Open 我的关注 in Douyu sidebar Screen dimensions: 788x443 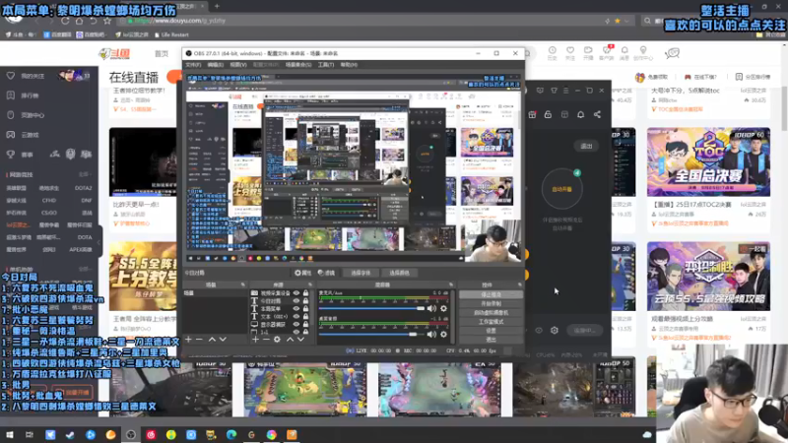point(33,76)
